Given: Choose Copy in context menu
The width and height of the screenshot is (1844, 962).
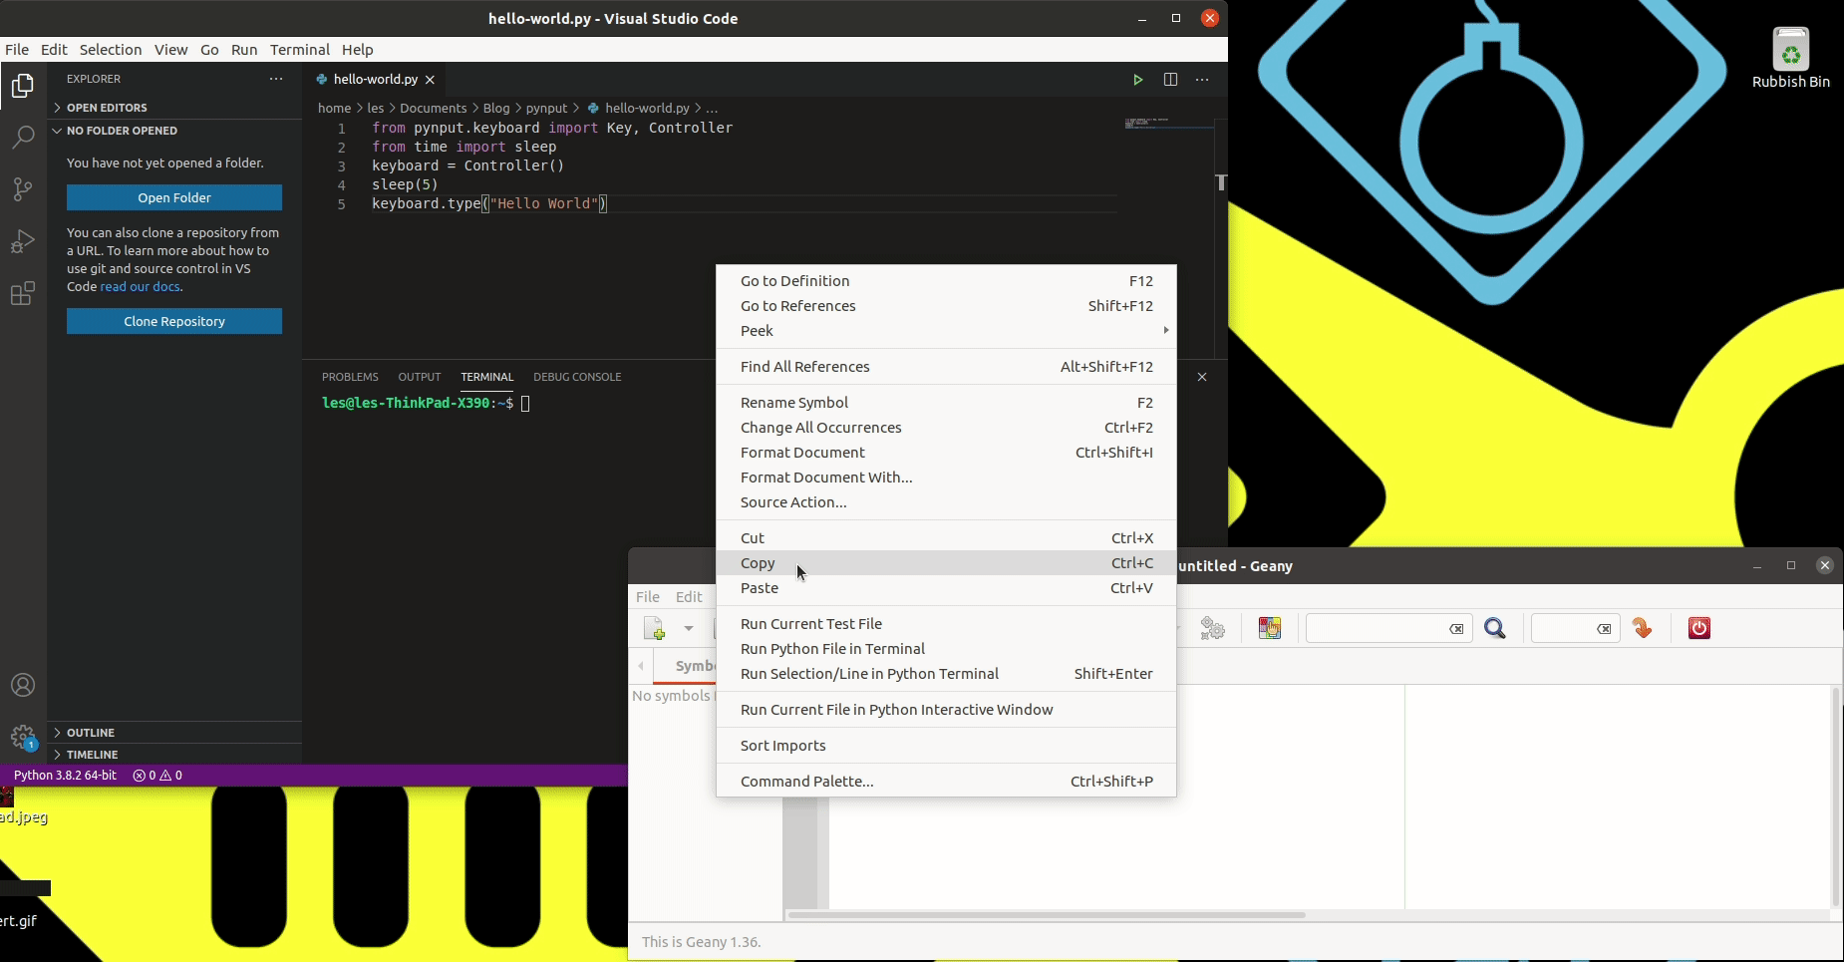Looking at the screenshot, I should pos(946,563).
